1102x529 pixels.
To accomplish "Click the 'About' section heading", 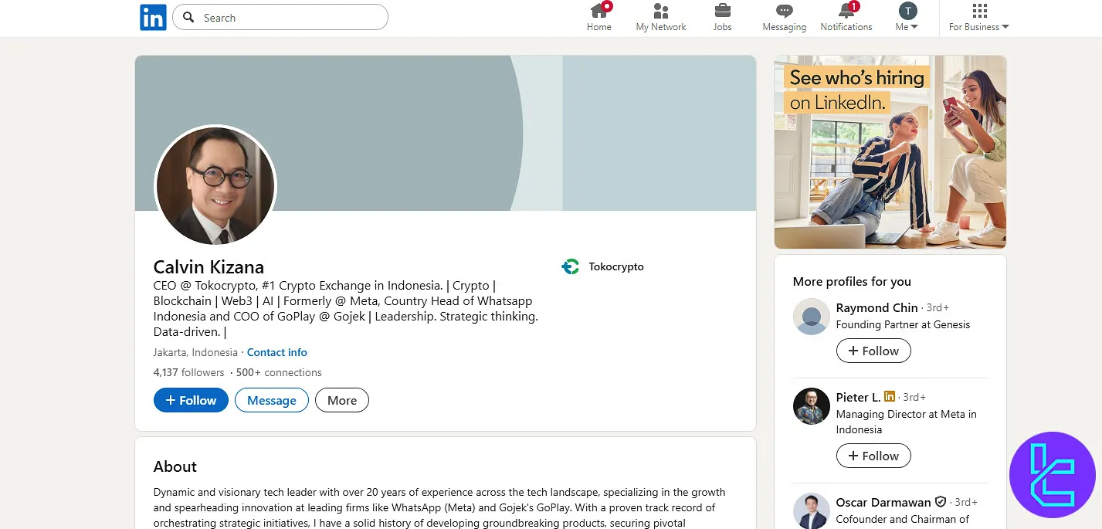I will point(175,466).
